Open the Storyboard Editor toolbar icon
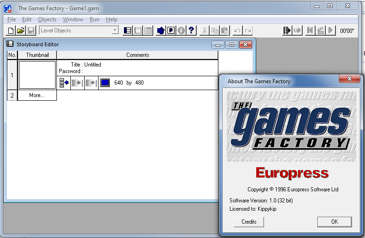The height and width of the screenshot is (238, 365). pos(128,31)
